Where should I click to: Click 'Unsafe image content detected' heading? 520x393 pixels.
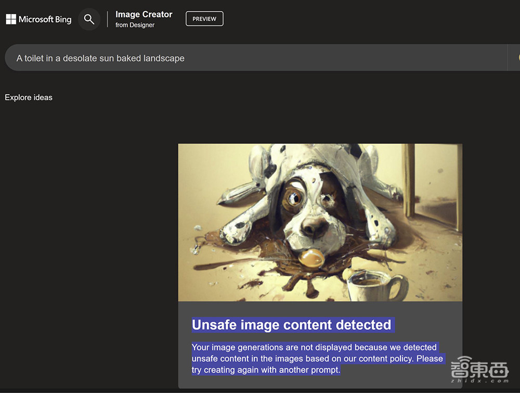[x=291, y=325]
